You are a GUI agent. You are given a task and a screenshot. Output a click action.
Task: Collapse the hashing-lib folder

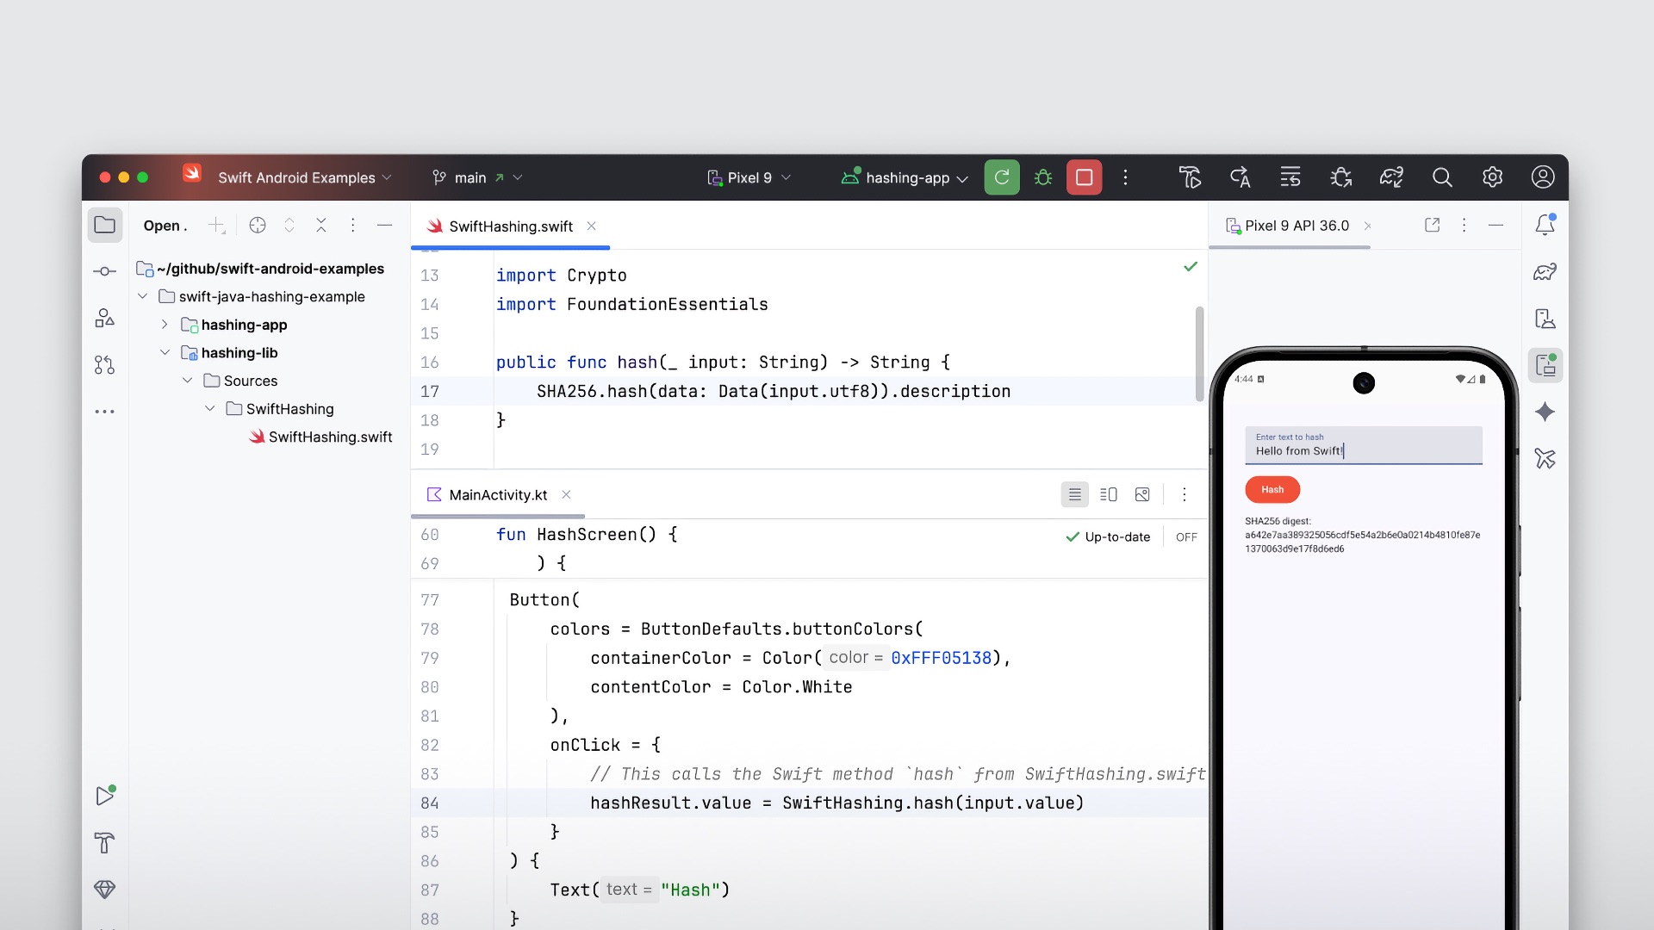click(x=165, y=352)
